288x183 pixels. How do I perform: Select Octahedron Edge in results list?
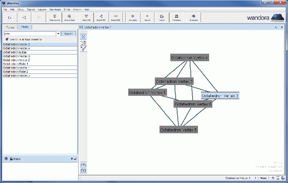pyautogui.click(x=14, y=52)
